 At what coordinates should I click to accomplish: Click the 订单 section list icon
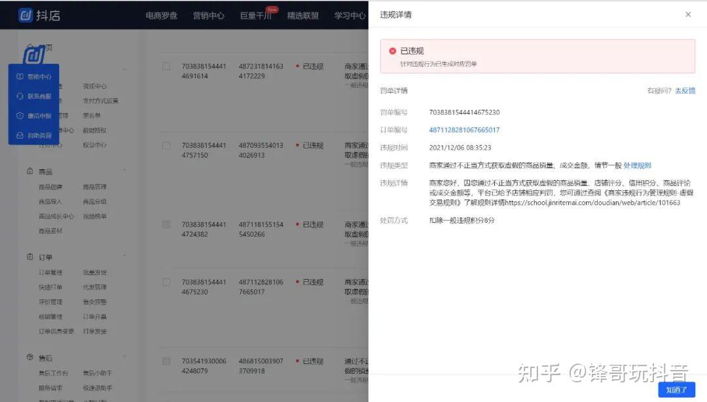click(x=29, y=257)
